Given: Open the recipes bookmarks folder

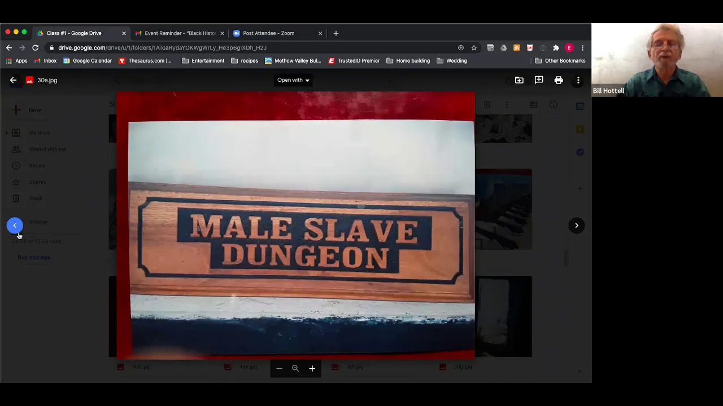Looking at the screenshot, I should coord(245,61).
